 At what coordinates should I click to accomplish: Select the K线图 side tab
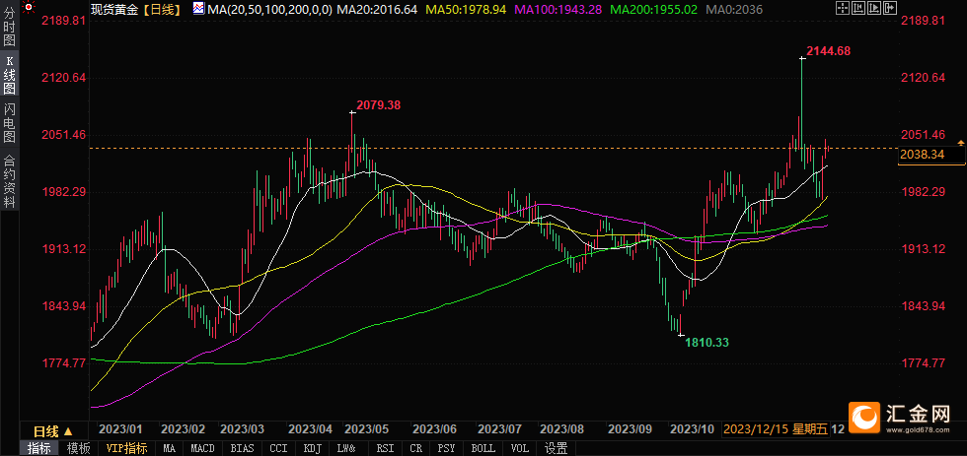(10, 74)
